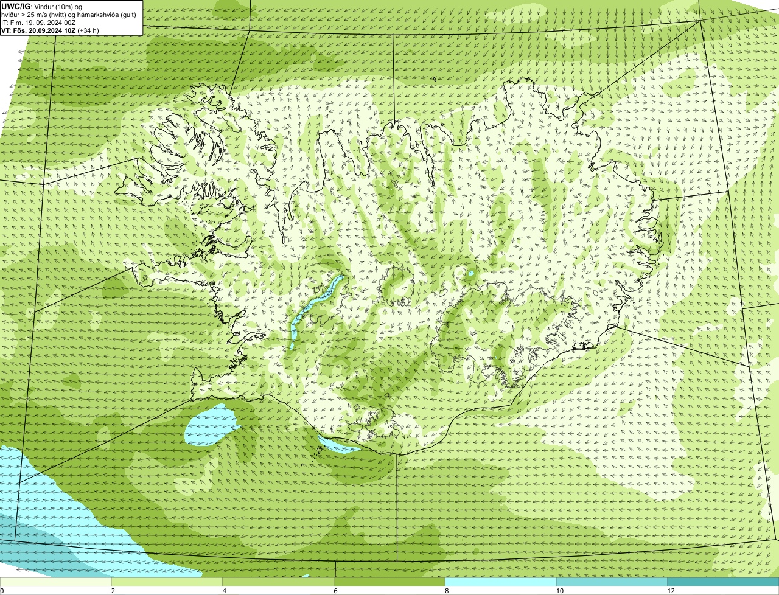Click the above-12 m/s teal legend color
This screenshot has width=779, height=595.
pyautogui.click(x=723, y=582)
